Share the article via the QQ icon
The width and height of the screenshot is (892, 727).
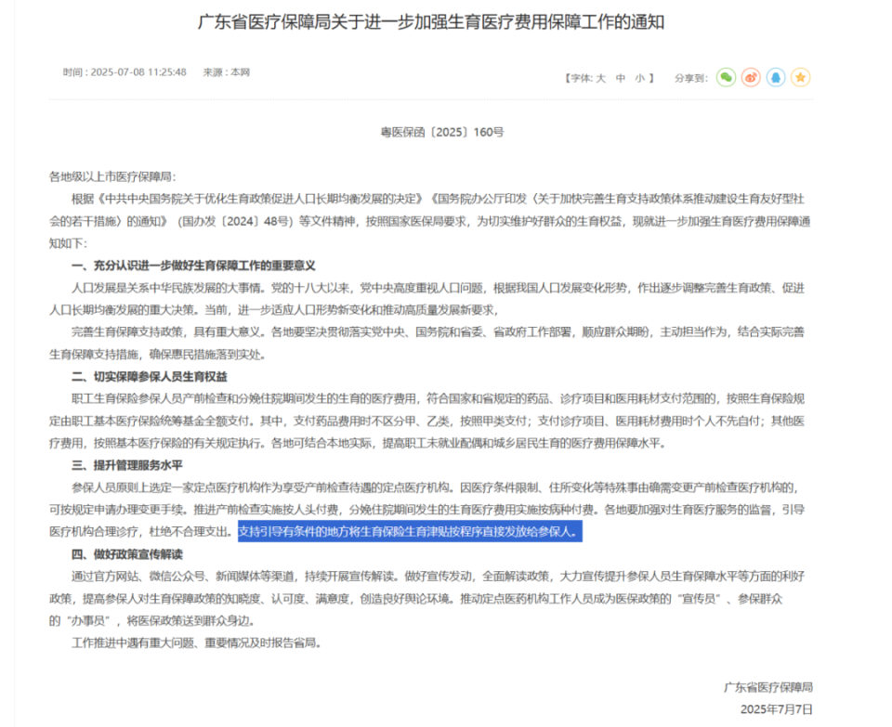777,78
